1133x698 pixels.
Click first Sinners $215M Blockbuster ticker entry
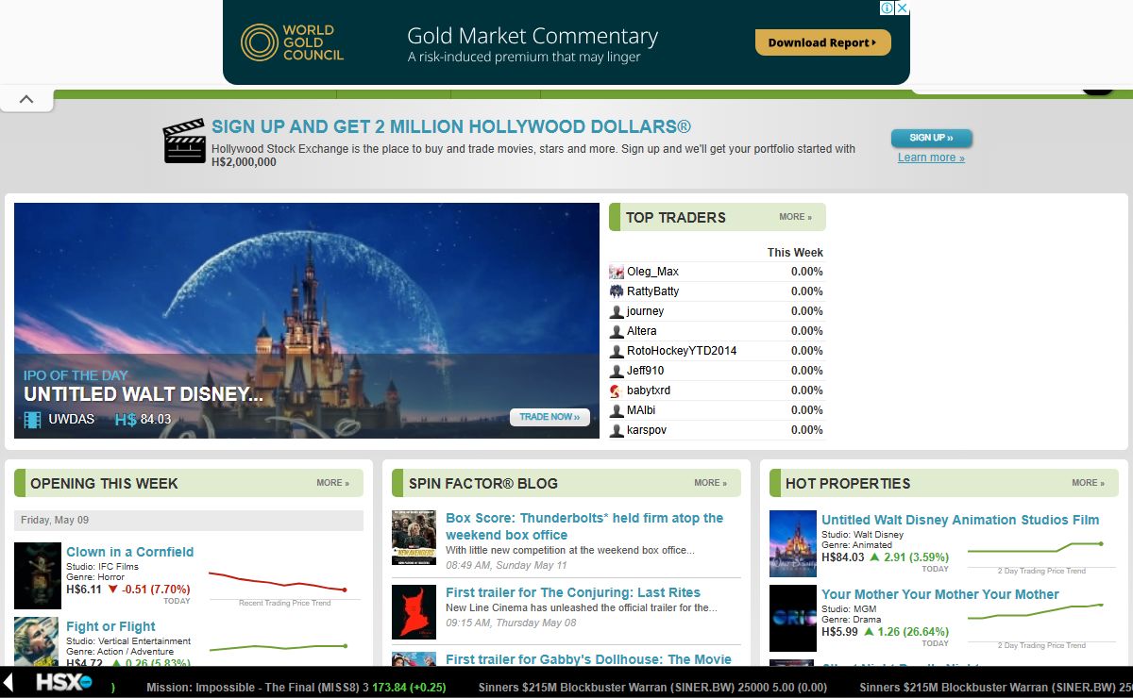[653, 688]
